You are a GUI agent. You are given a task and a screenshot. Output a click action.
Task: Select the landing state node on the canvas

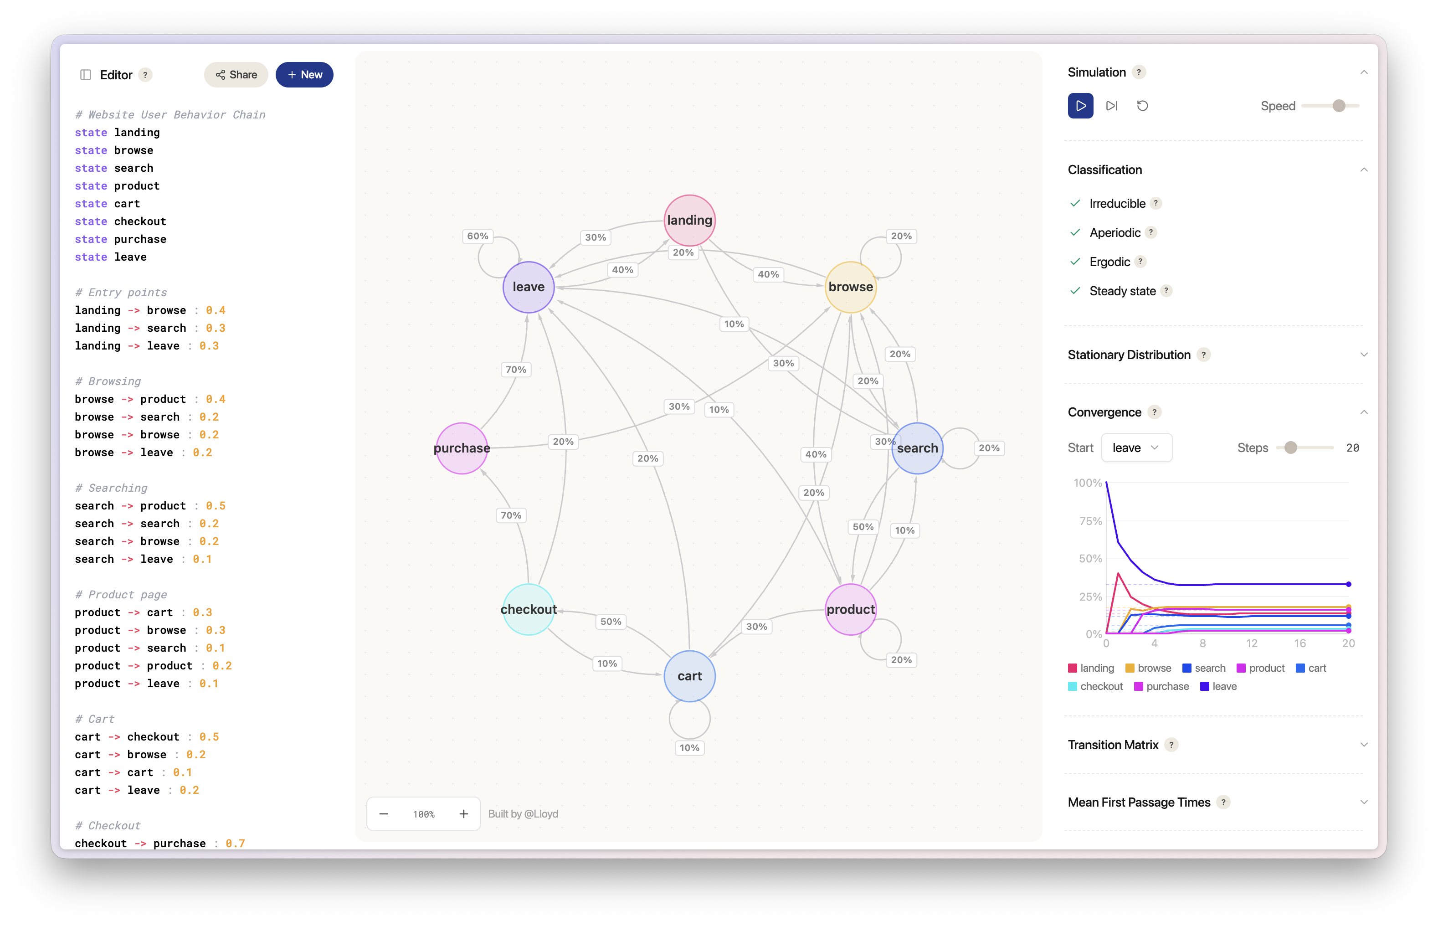689,220
